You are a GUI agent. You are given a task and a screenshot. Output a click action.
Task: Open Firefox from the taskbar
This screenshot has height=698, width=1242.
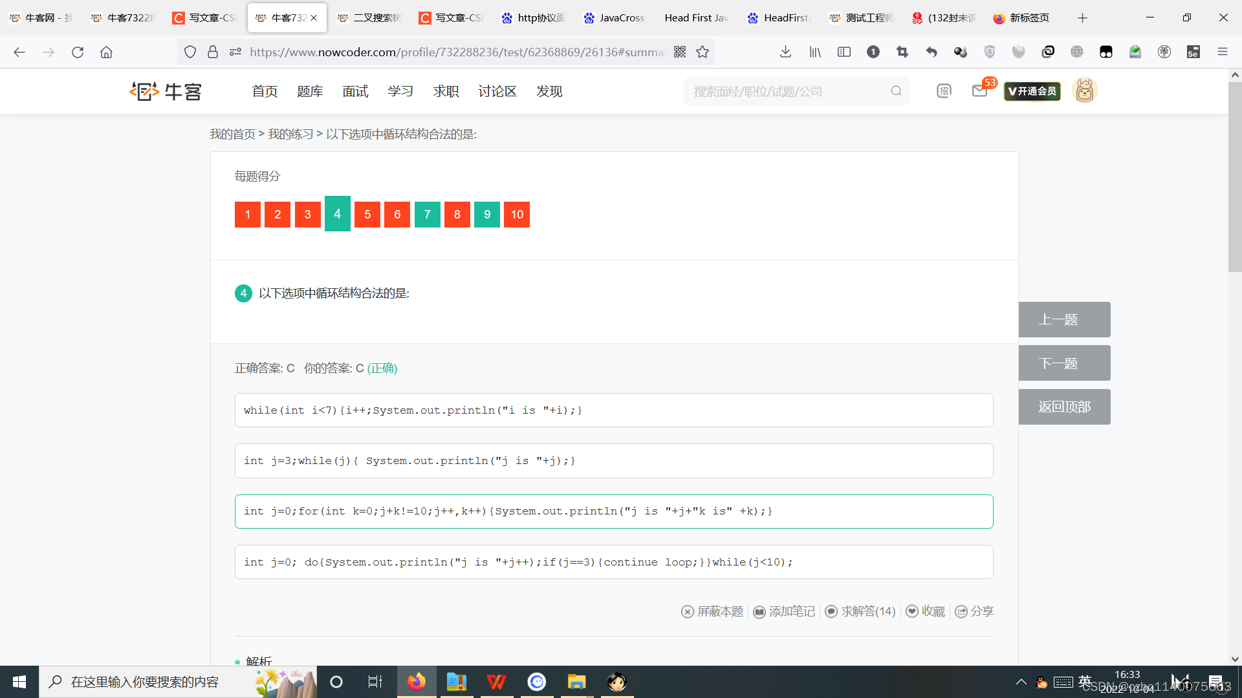pyautogui.click(x=417, y=682)
